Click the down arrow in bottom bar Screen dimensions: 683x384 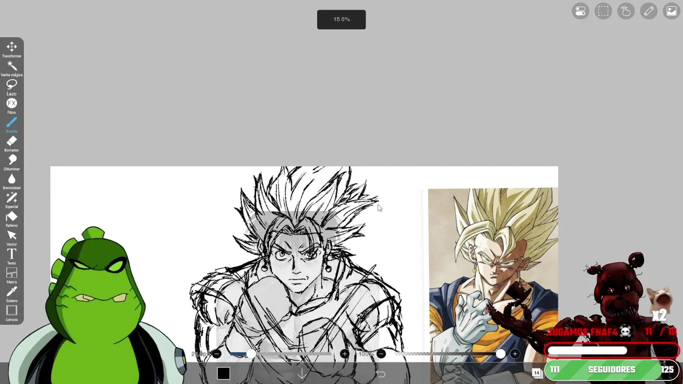[x=302, y=374]
